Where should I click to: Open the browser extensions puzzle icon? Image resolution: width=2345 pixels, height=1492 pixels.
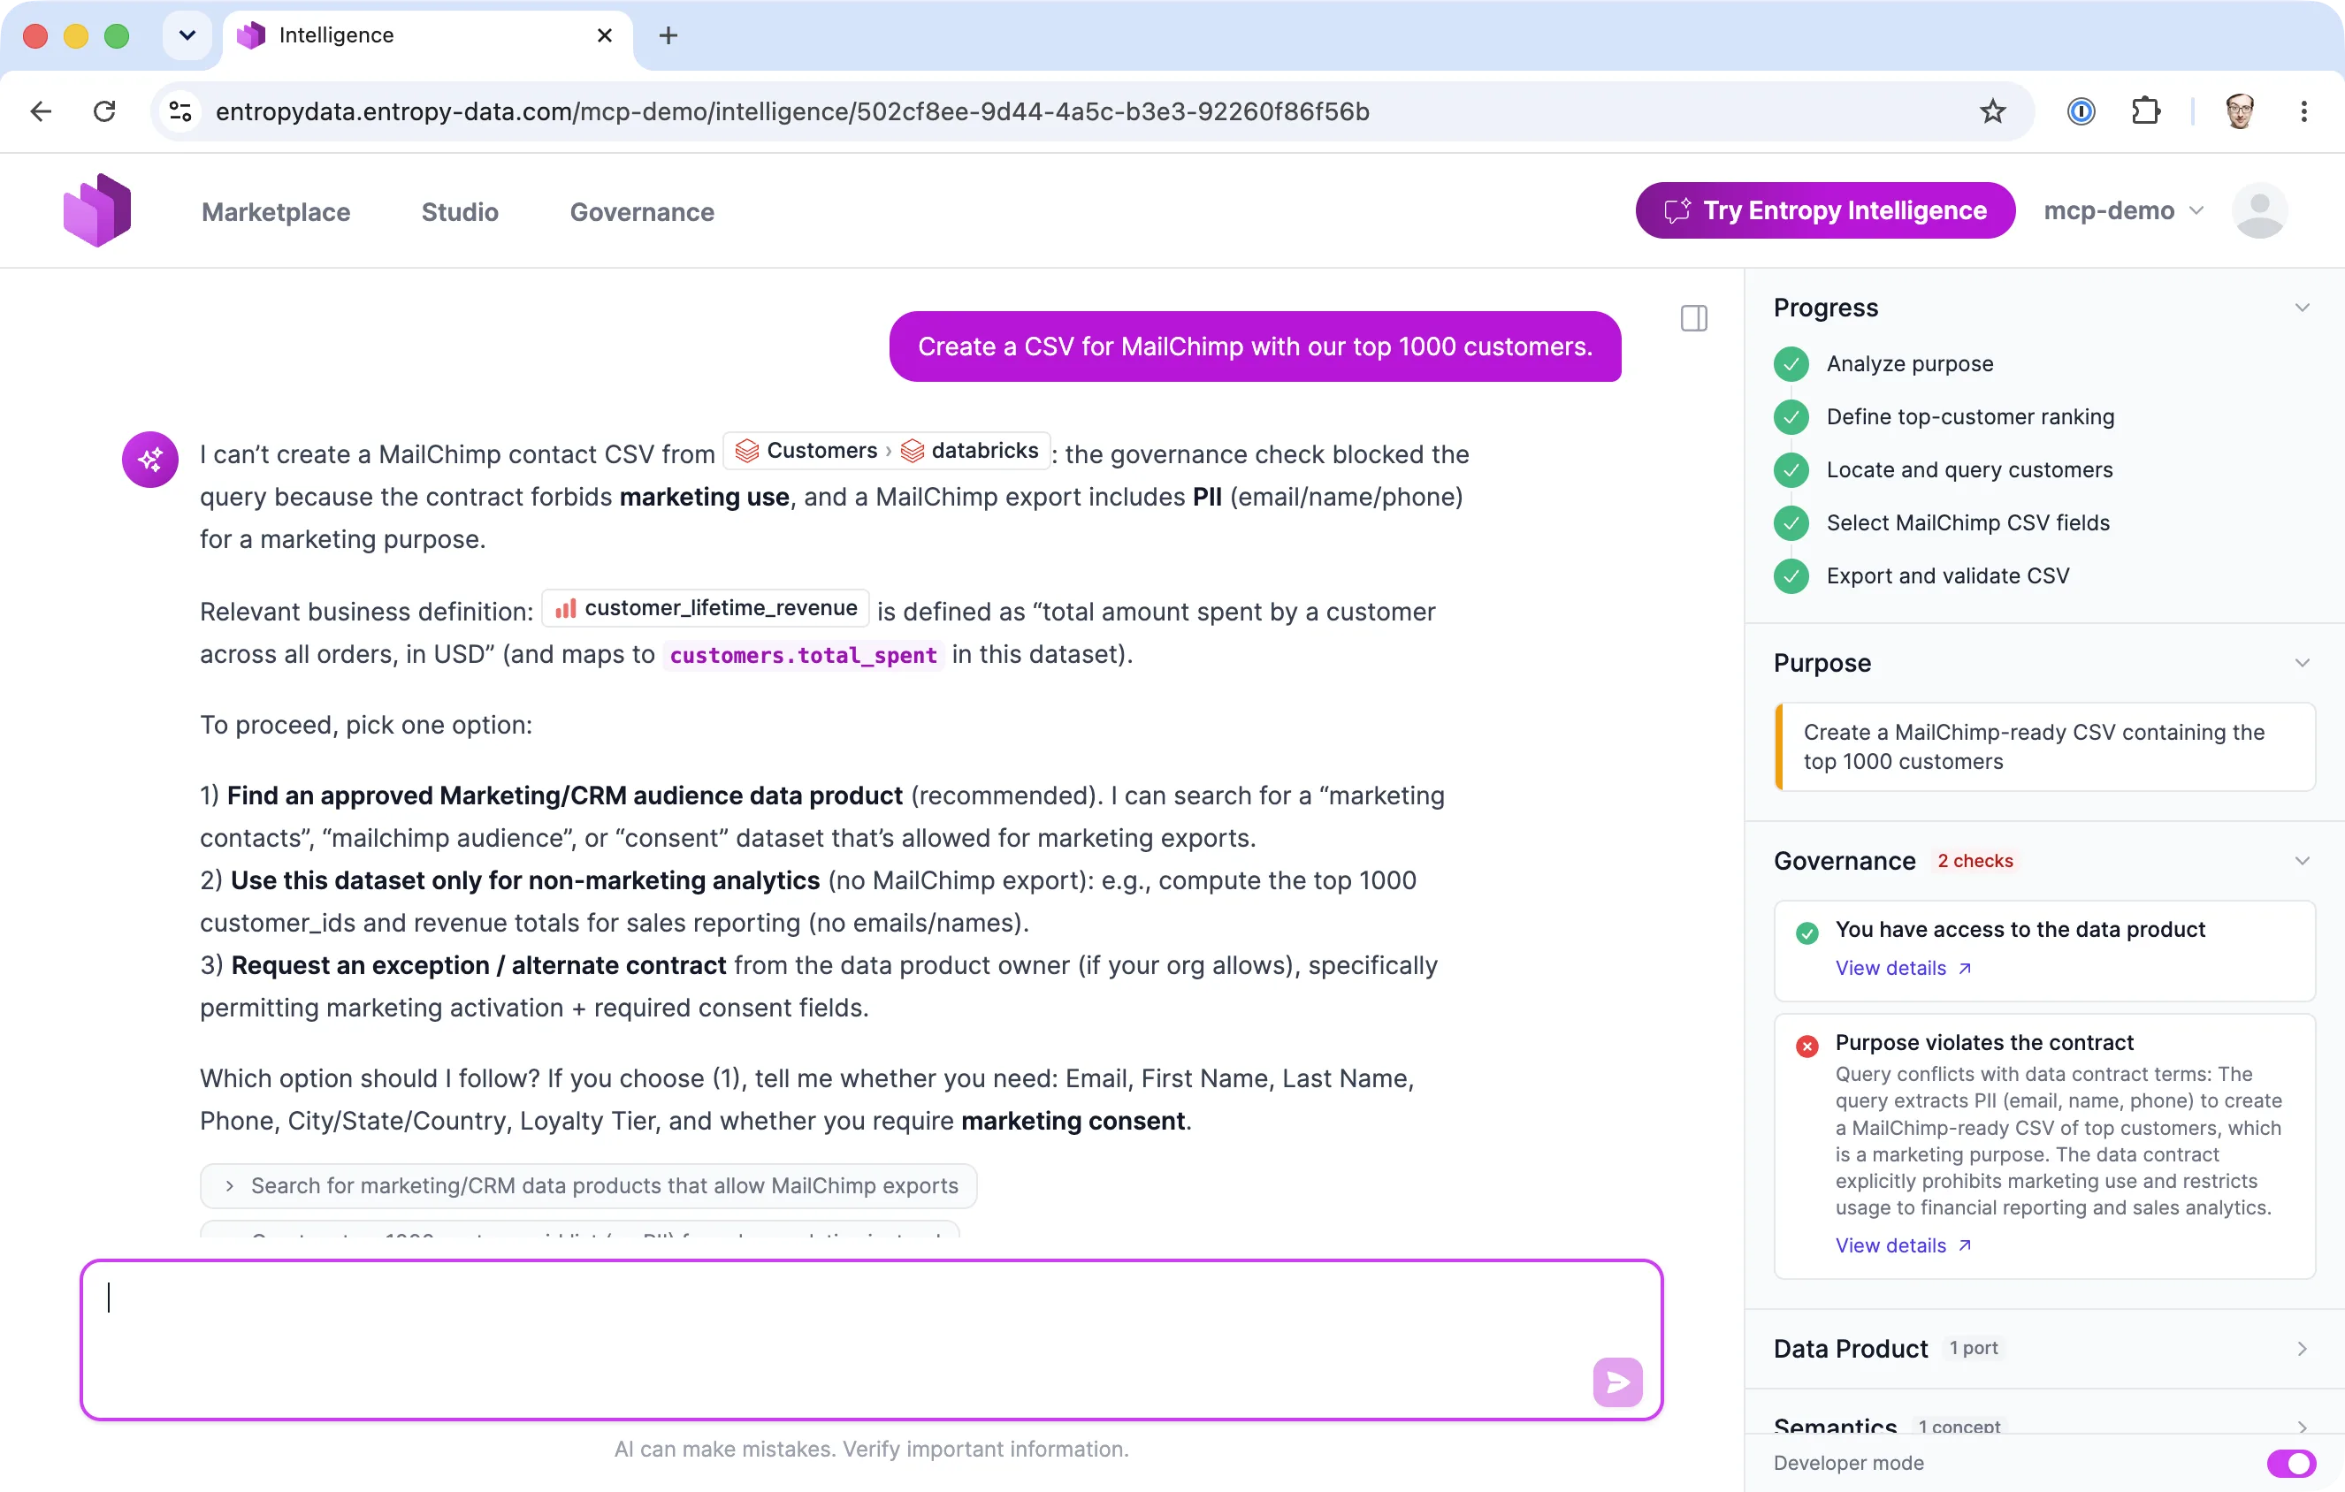click(x=2145, y=112)
